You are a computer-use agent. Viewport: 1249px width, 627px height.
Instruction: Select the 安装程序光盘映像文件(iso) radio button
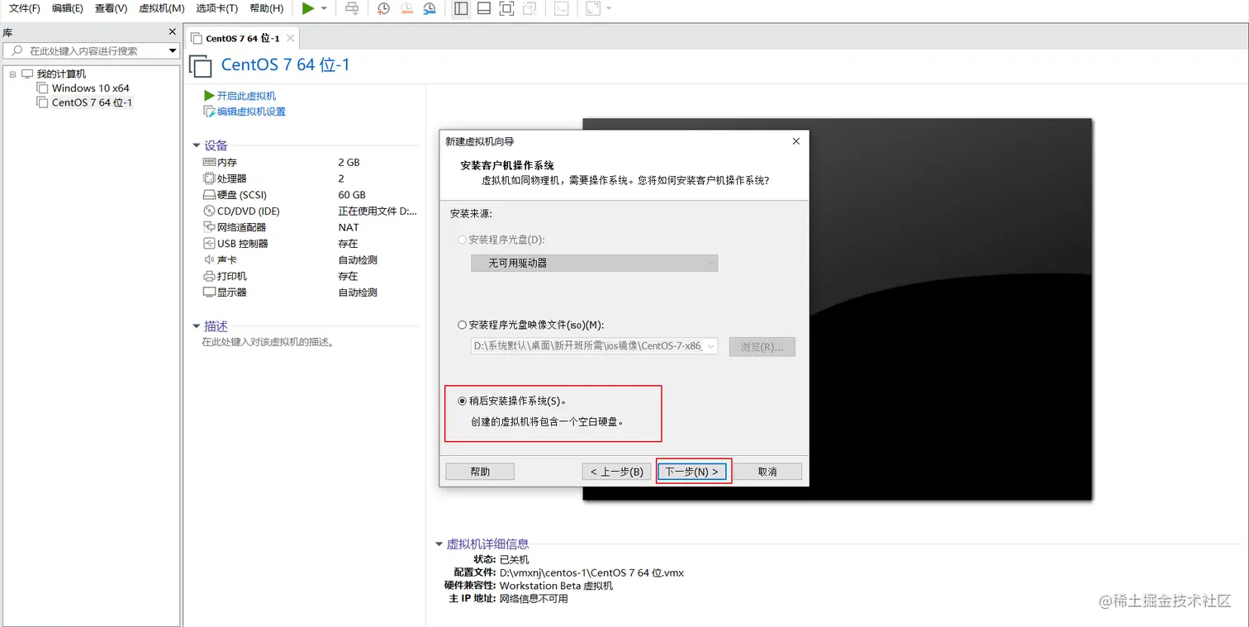pos(463,324)
